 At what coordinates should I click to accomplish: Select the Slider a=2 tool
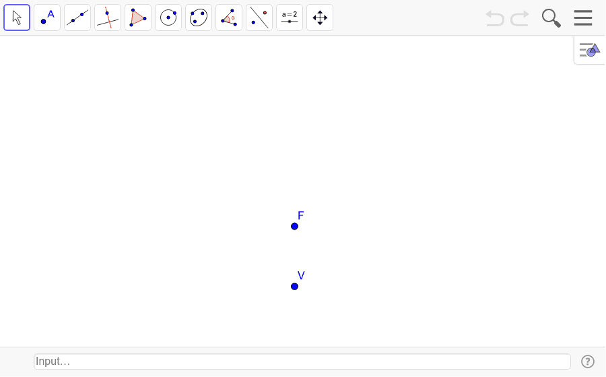pos(290,18)
